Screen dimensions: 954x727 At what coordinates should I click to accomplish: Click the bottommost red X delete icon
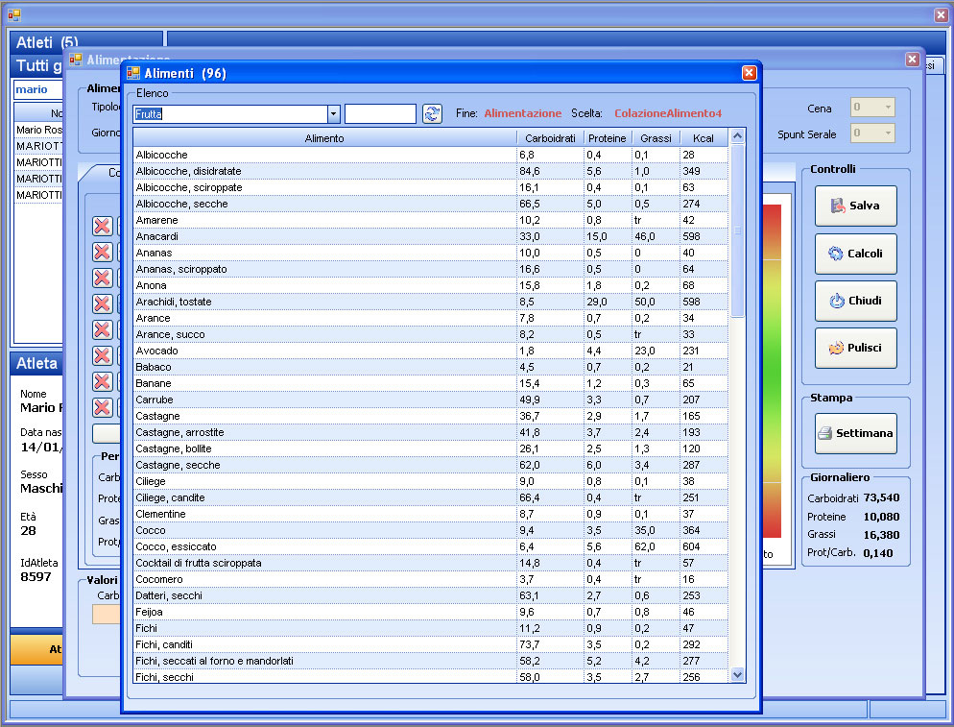102,407
